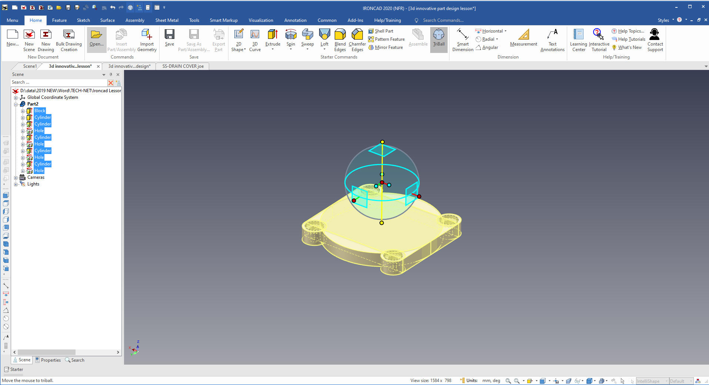Select the Extrude command
This screenshot has width=709, height=385.
click(x=272, y=38)
